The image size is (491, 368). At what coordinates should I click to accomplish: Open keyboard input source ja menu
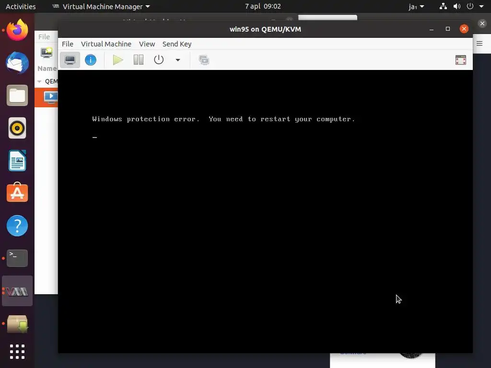click(x=416, y=6)
